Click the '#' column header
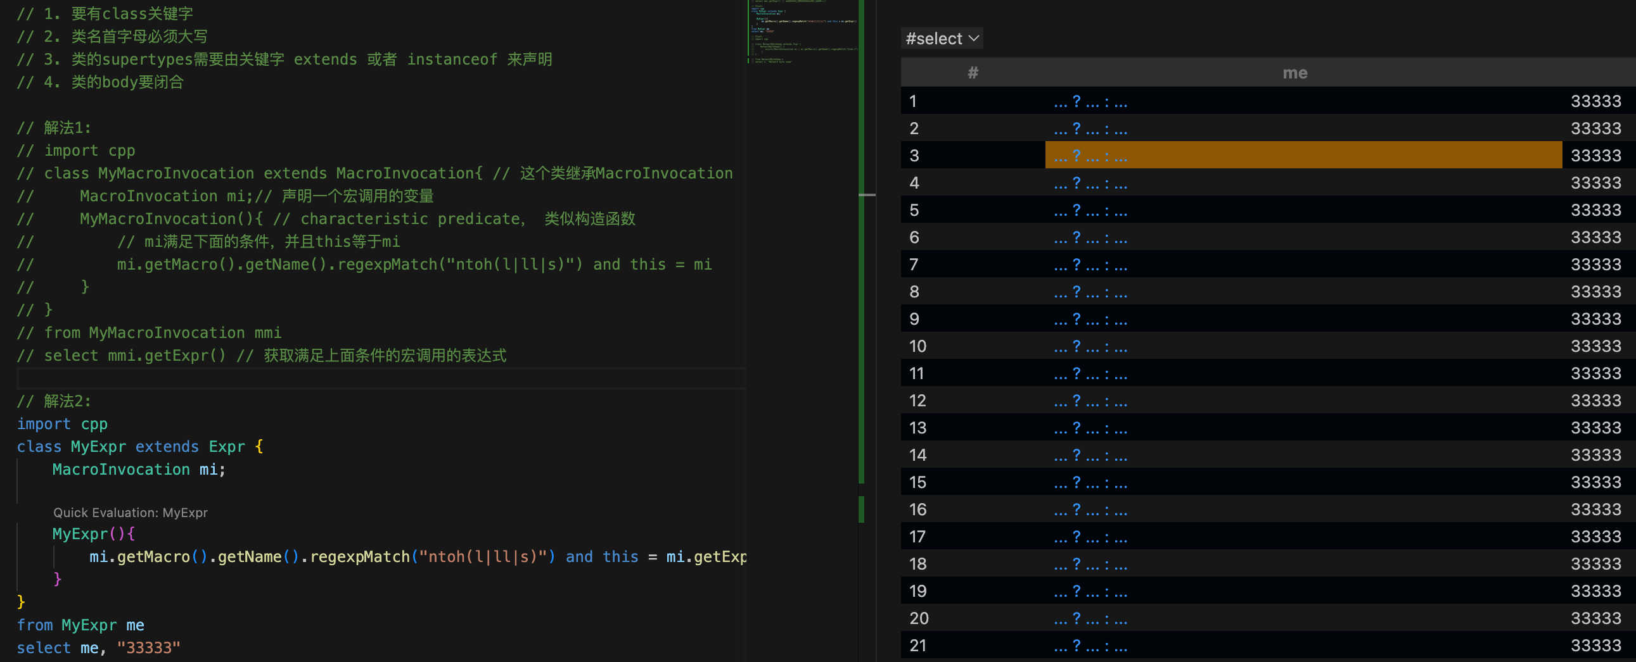The width and height of the screenshot is (1636, 662). tap(973, 73)
